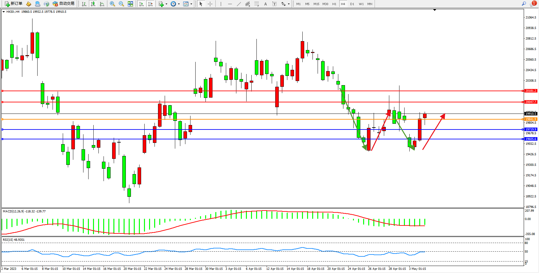This screenshot has height=273, width=539.
Task: Switch to the M15 timeframe
Action: (316, 4)
